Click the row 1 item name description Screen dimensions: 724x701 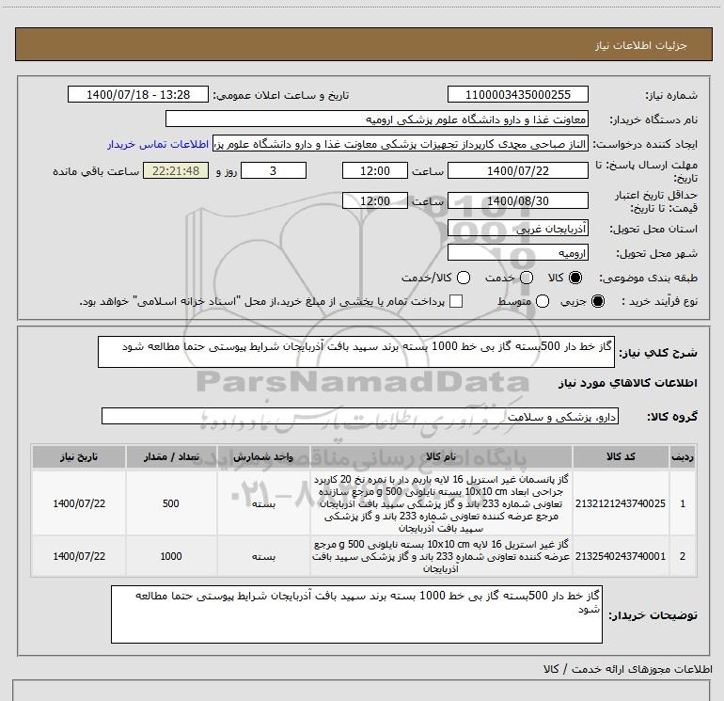tap(441, 503)
